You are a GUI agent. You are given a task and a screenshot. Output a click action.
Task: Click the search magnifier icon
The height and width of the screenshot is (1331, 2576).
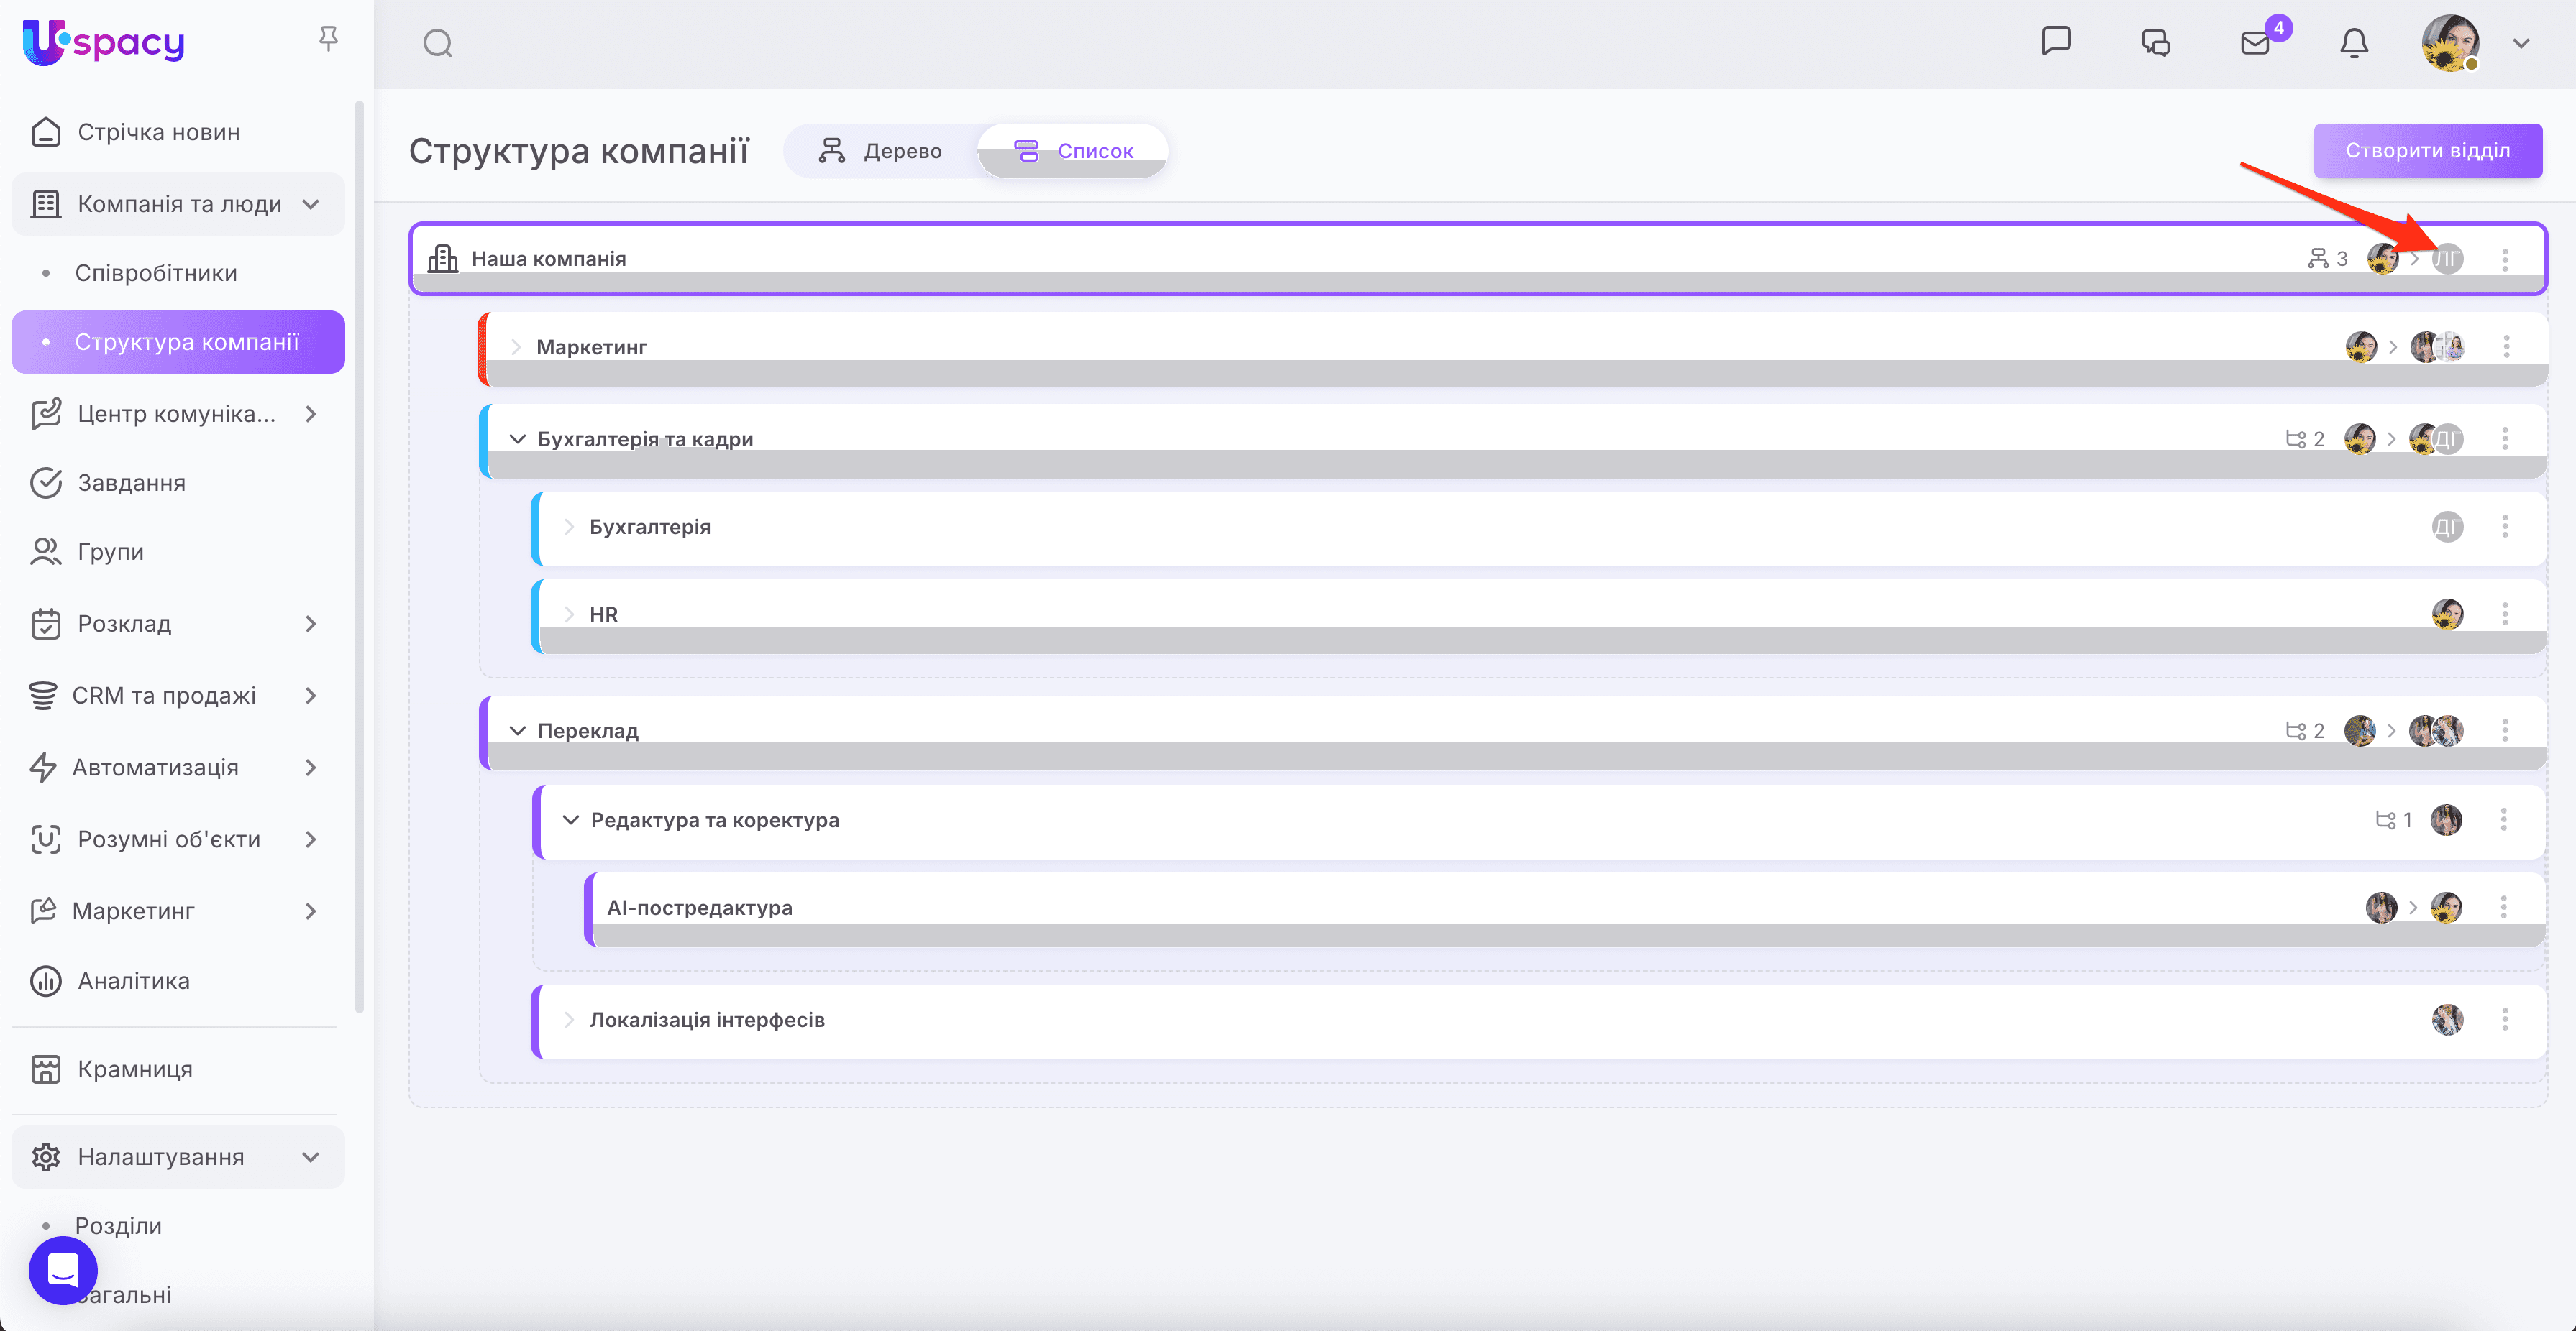438,44
